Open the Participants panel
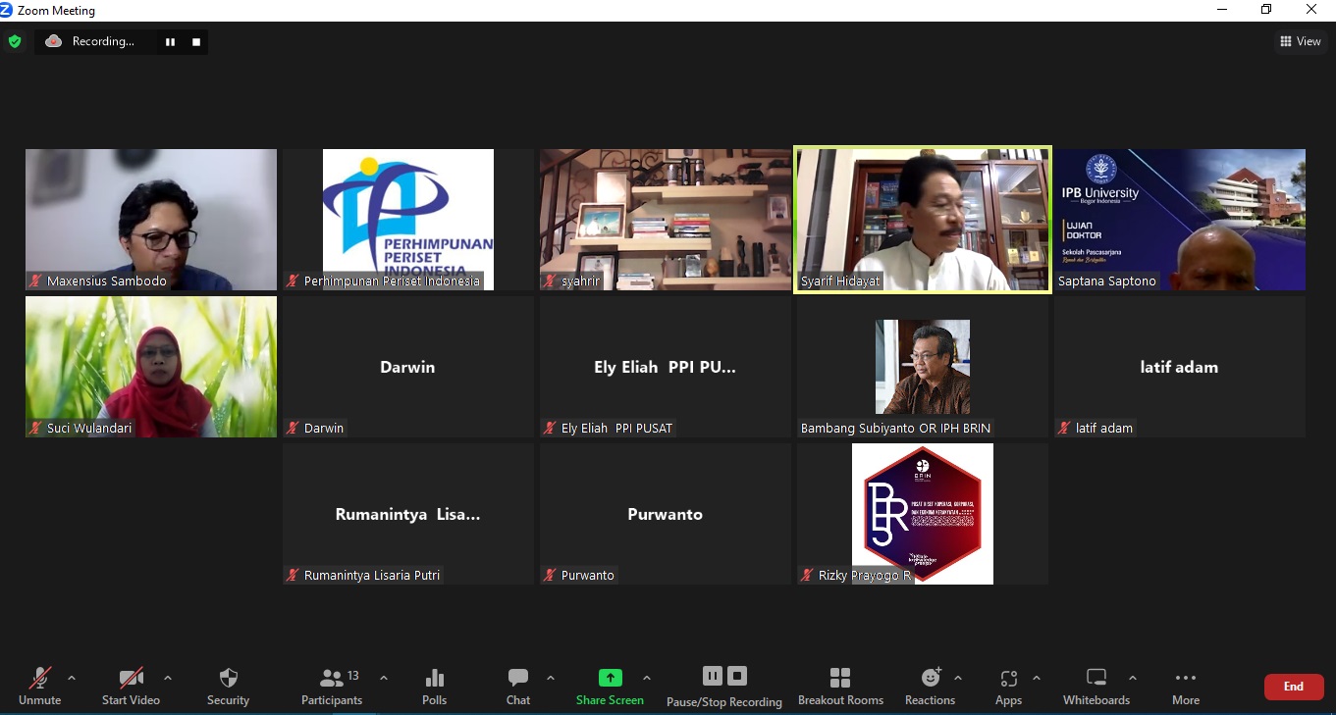 click(x=333, y=686)
